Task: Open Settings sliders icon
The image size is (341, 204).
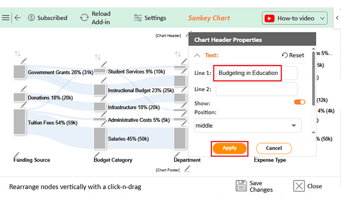Action: pos(137,18)
